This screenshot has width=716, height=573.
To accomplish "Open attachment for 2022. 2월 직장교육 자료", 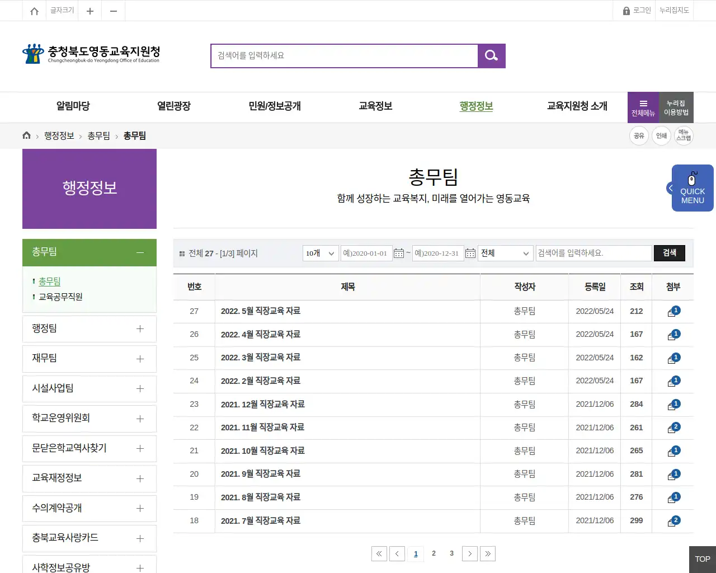I will tap(673, 382).
